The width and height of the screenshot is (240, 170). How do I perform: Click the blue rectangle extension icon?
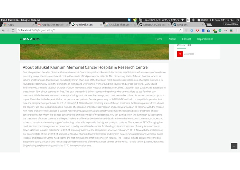pos(203,30)
